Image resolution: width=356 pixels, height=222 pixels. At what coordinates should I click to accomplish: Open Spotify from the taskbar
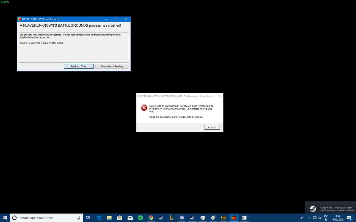(141, 218)
